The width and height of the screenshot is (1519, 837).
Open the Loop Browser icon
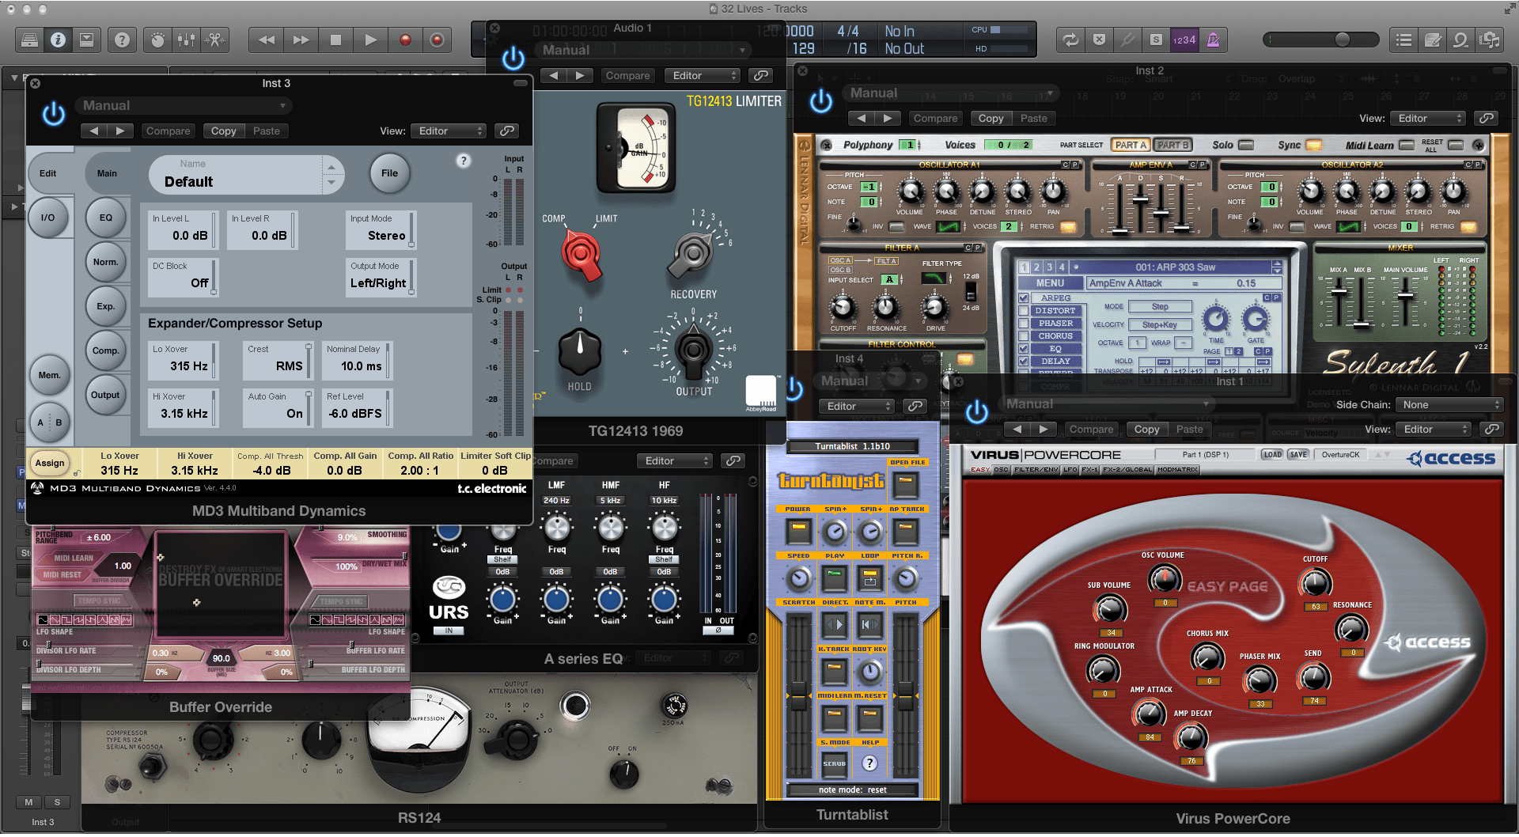click(1460, 40)
